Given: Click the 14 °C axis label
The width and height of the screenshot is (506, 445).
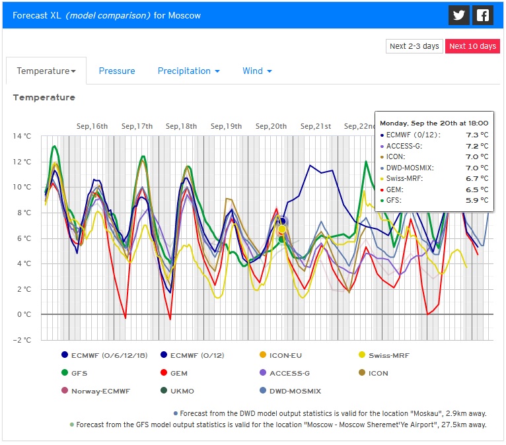Looking at the screenshot, I should coord(22,136).
